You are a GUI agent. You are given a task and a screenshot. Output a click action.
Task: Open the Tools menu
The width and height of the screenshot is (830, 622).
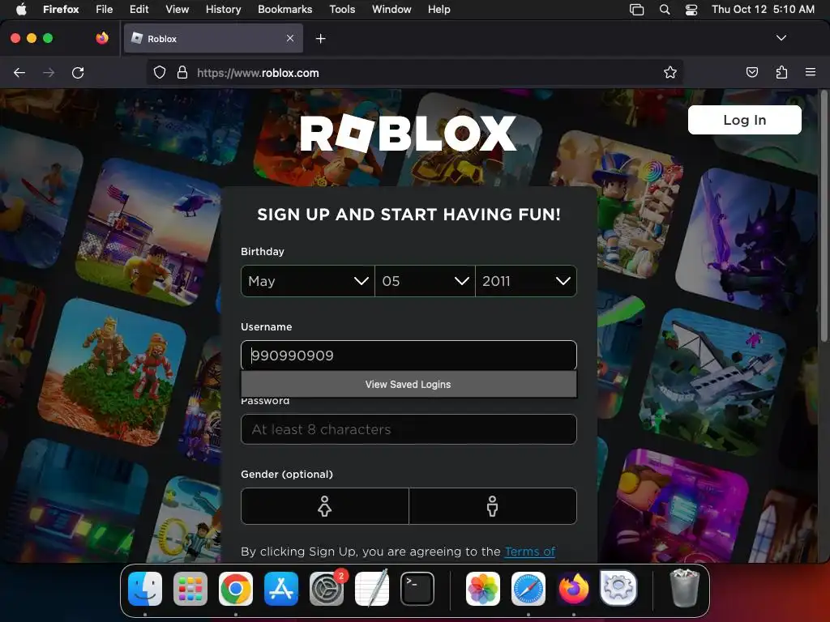pyautogui.click(x=342, y=9)
